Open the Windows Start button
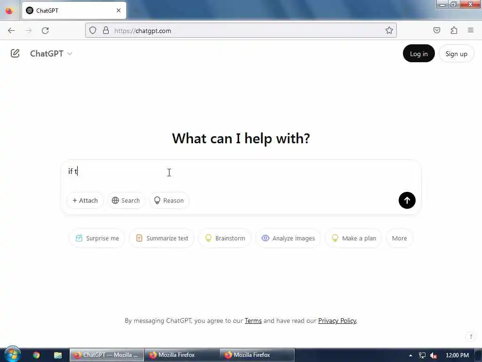Screen dimensions: 482x362 [x=12, y=354]
